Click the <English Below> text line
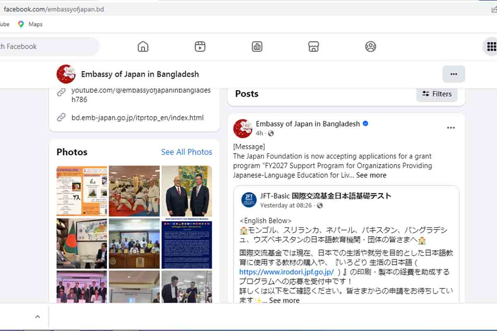This screenshot has height=331, width=497. point(265,221)
